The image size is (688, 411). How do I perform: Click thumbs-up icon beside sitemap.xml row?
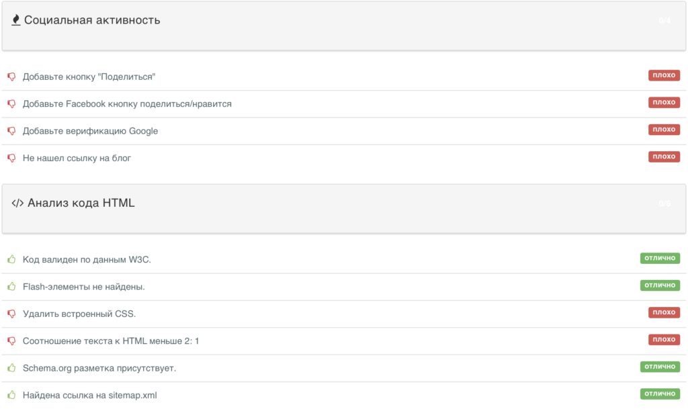(12, 395)
